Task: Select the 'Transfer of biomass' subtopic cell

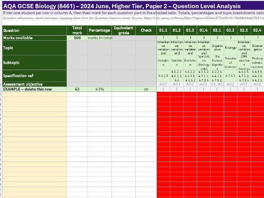Action: [230, 63]
